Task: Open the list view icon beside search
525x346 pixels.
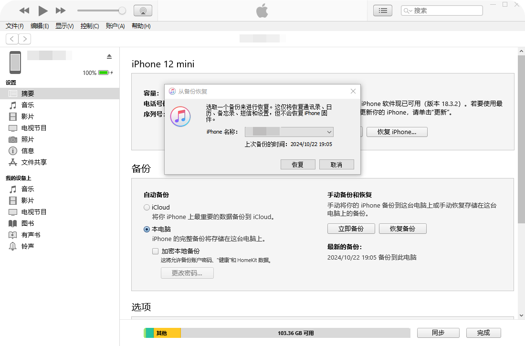Action: (383, 10)
